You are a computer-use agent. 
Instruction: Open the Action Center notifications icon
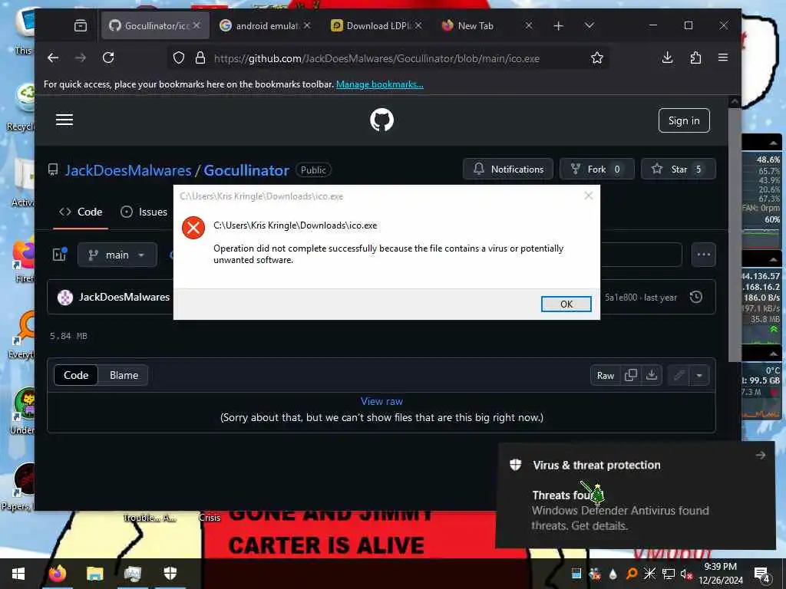point(762,574)
